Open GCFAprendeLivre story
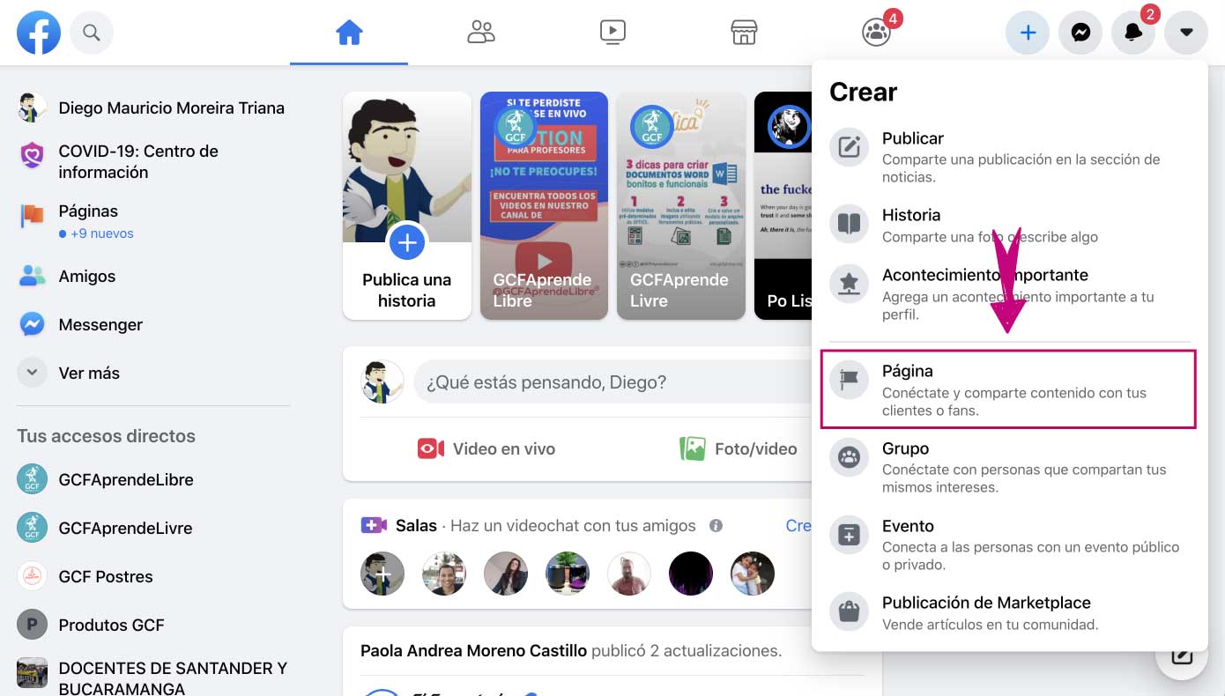The height and width of the screenshot is (696, 1225). [681, 205]
